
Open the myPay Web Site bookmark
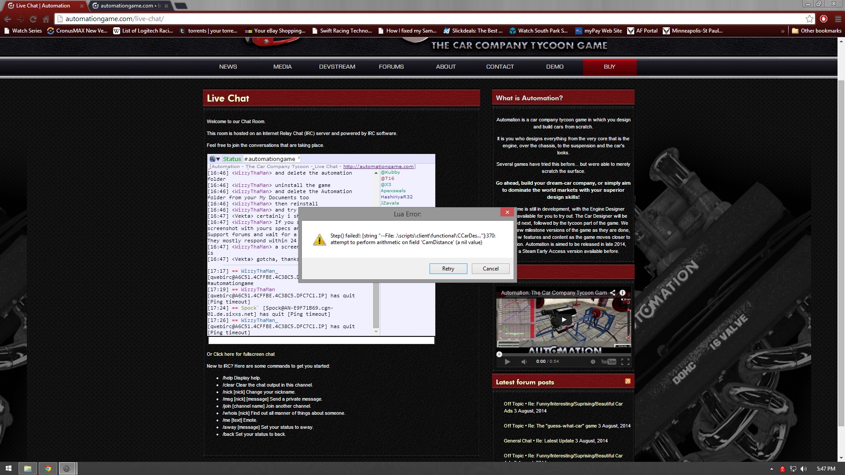[599, 31]
